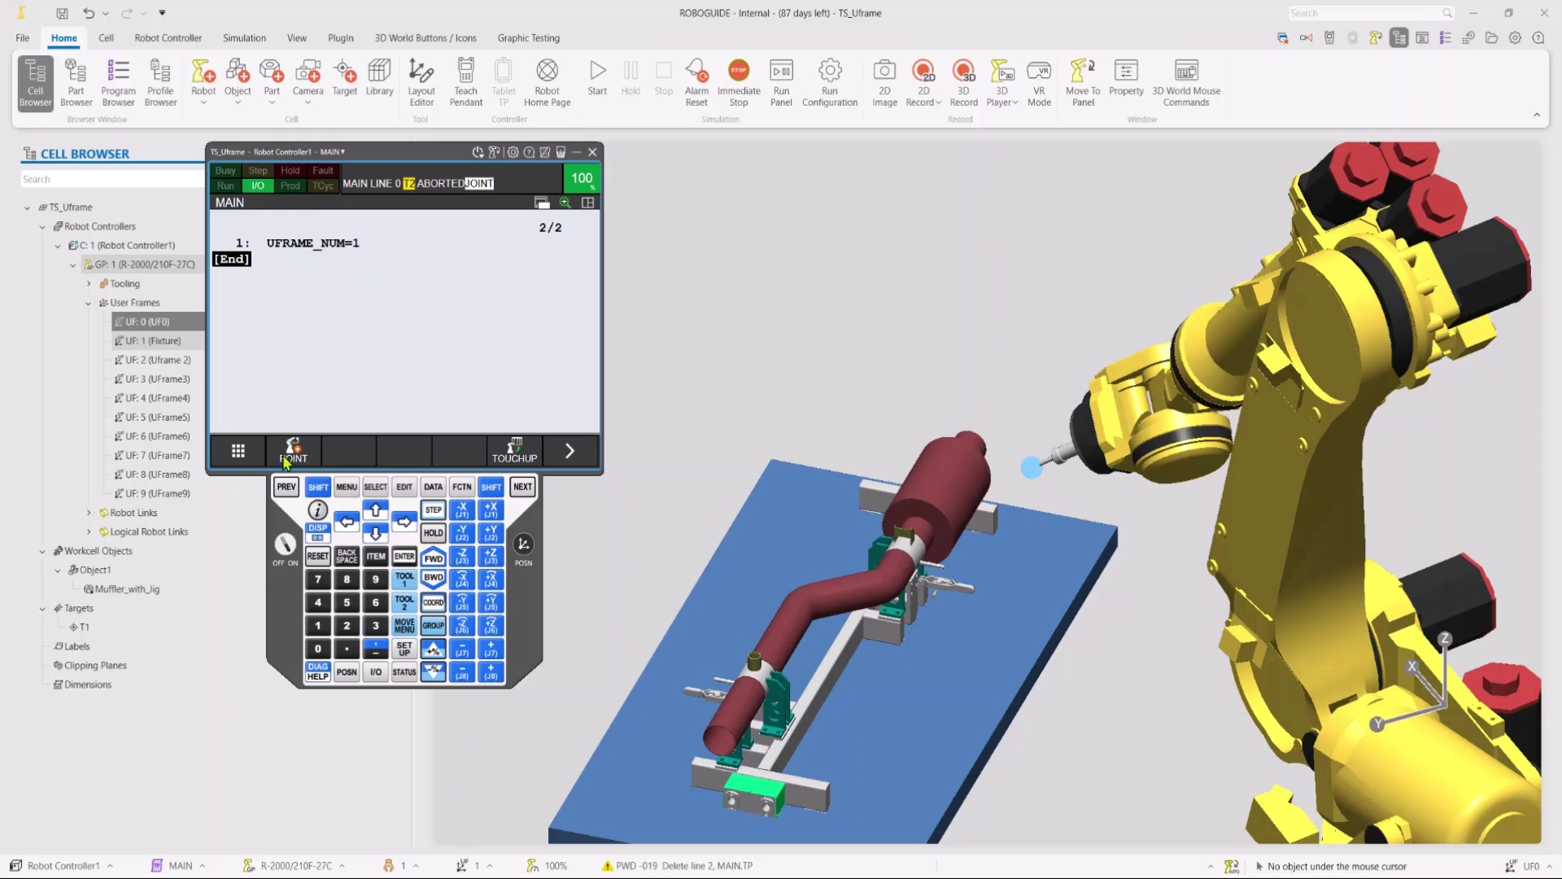The height and width of the screenshot is (879, 1562).
Task: Toggle the Step status indicator
Action: tap(258, 171)
